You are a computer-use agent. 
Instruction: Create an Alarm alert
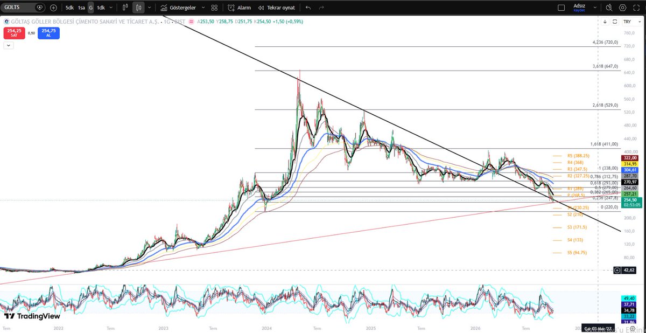(239, 8)
